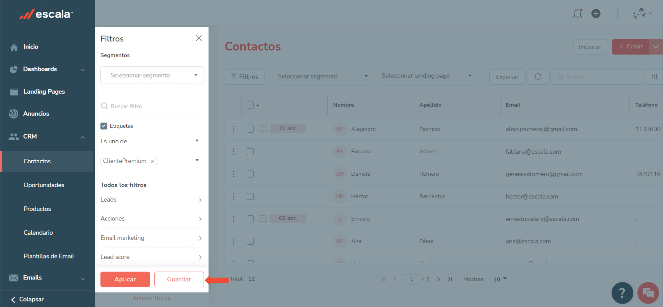Open the Mostrar rows-per-page dropdown
Screen dimensions: 663x307
500,279
